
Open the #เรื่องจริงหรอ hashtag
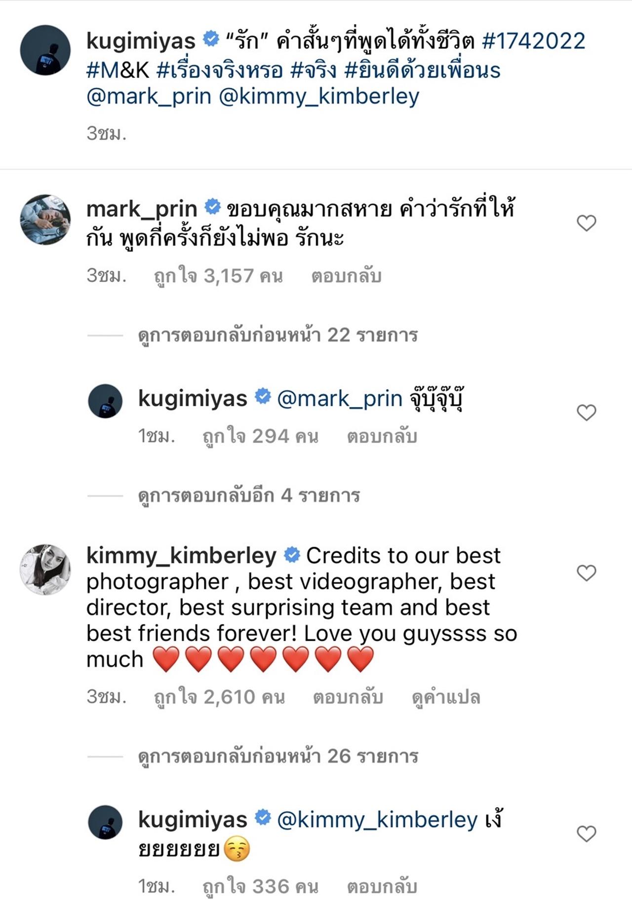click(x=219, y=70)
